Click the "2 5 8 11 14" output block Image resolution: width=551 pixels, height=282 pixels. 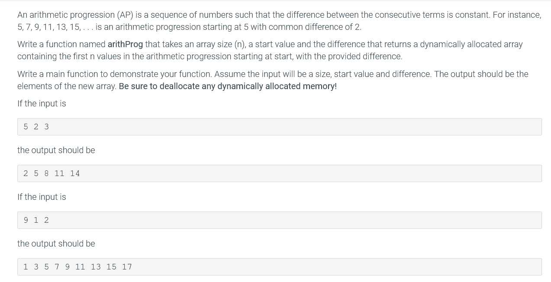point(280,173)
